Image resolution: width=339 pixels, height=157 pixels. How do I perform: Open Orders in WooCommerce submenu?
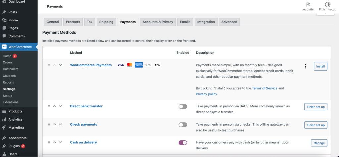(x=8, y=62)
